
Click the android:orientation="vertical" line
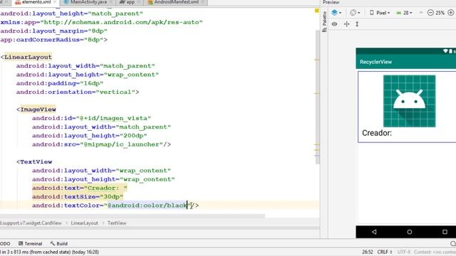click(x=78, y=92)
